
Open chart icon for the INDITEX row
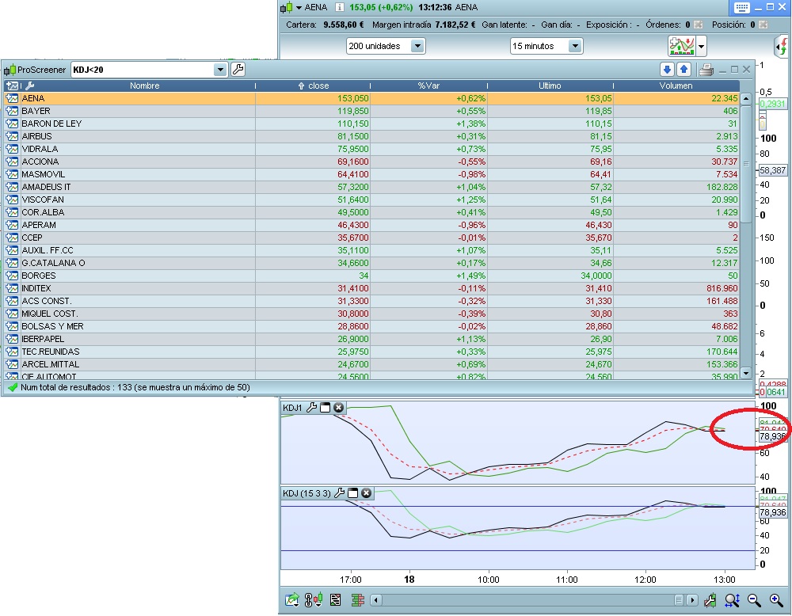(12, 288)
